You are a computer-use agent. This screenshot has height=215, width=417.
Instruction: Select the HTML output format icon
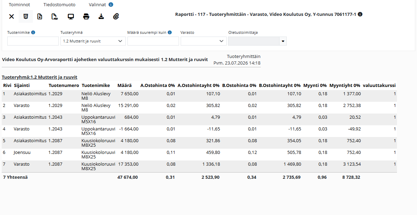pyautogui.click(x=26, y=16)
